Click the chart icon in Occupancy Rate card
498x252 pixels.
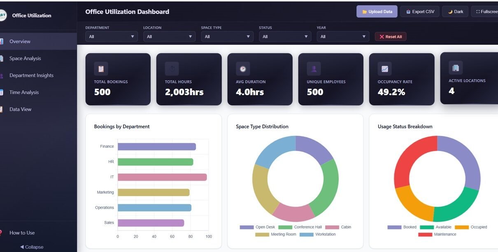tap(385, 69)
